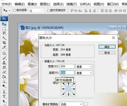Set anchor to top-left arrow cell
This screenshot has height=106, width=127.
[x=63, y=84]
